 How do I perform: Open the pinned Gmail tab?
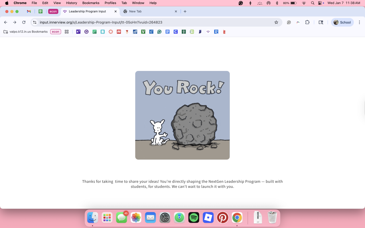(x=29, y=11)
